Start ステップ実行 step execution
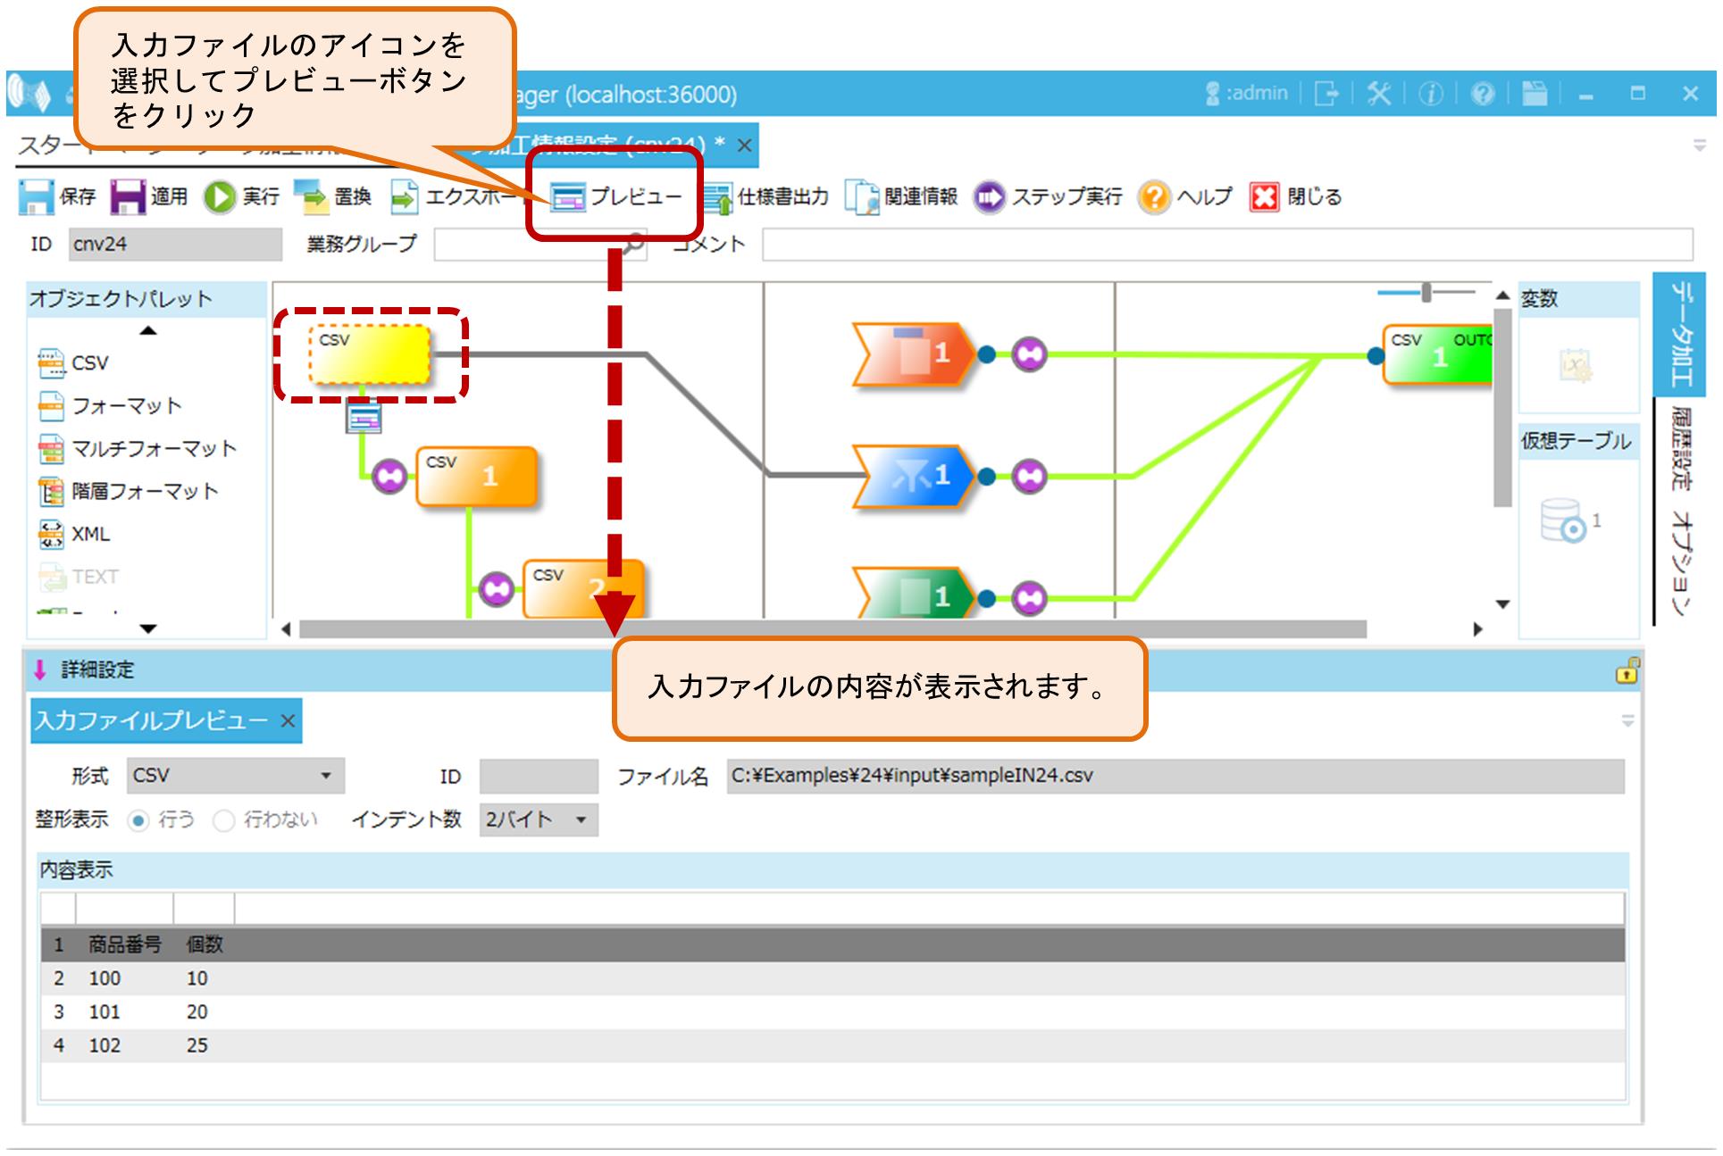Viewport: 1723px width, 1156px height. pos(1049,196)
